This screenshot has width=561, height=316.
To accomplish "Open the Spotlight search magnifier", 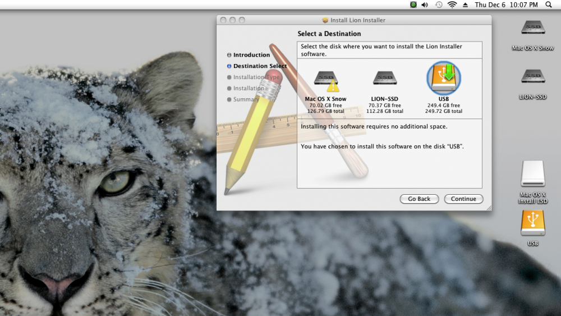I will [x=549, y=4].
